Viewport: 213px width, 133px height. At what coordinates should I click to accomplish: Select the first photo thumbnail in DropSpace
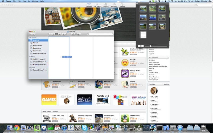(143, 9)
